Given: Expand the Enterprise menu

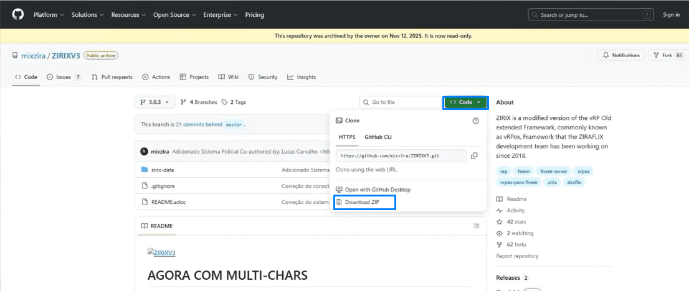Looking at the screenshot, I should click(x=220, y=14).
